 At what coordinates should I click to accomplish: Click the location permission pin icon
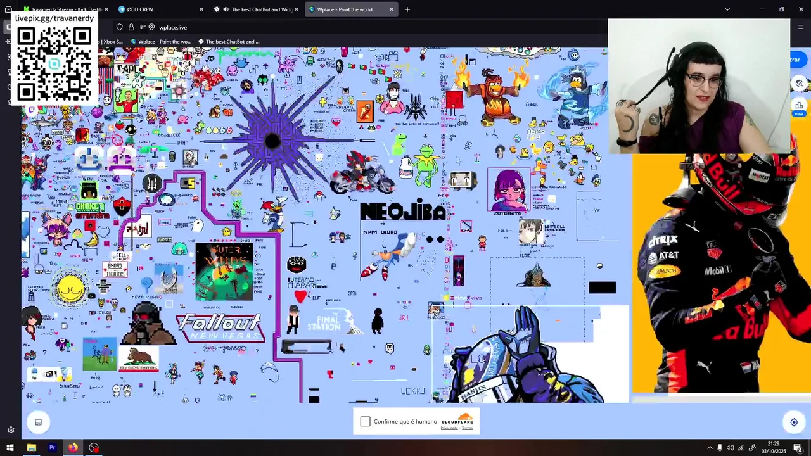tap(152, 27)
